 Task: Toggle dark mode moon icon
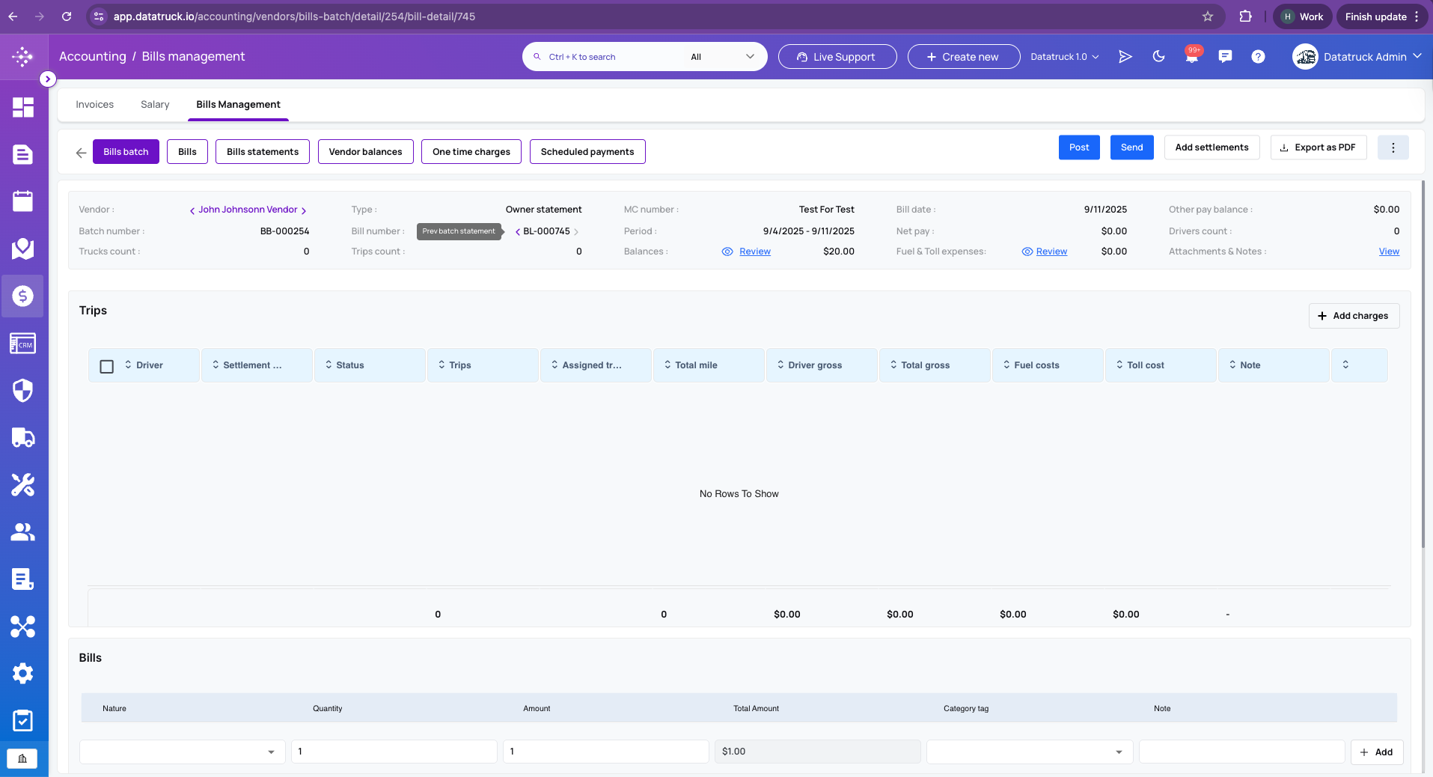[1158, 56]
